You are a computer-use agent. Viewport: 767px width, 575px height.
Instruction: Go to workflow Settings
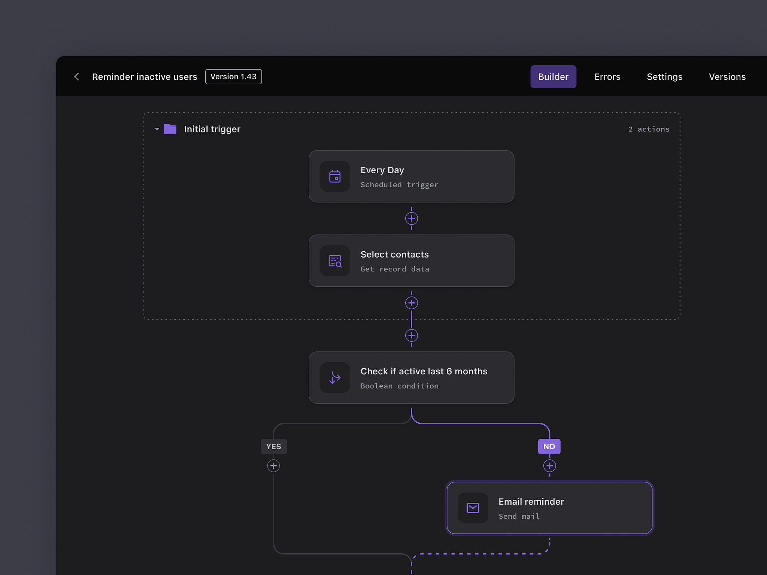point(664,76)
